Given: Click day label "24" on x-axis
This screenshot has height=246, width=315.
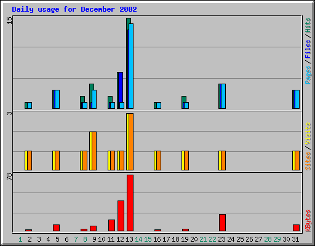Looking at the screenshot, I should [231, 239].
